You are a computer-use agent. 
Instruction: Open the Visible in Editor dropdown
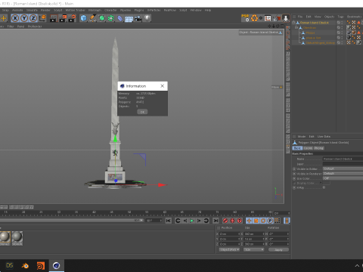tap(343, 168)
